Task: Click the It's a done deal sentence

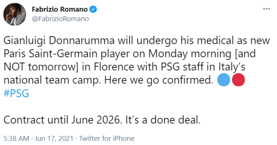Action: point(163,120)
